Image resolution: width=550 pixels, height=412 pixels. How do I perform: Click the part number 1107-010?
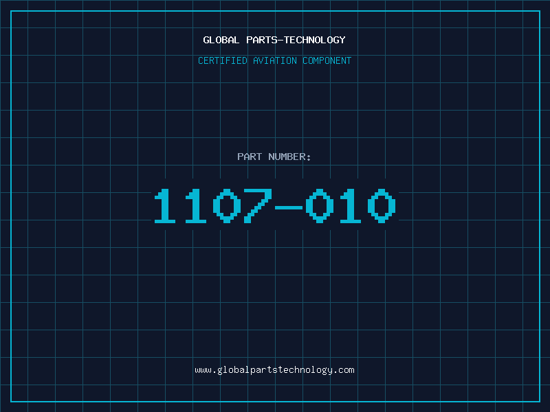275,205
